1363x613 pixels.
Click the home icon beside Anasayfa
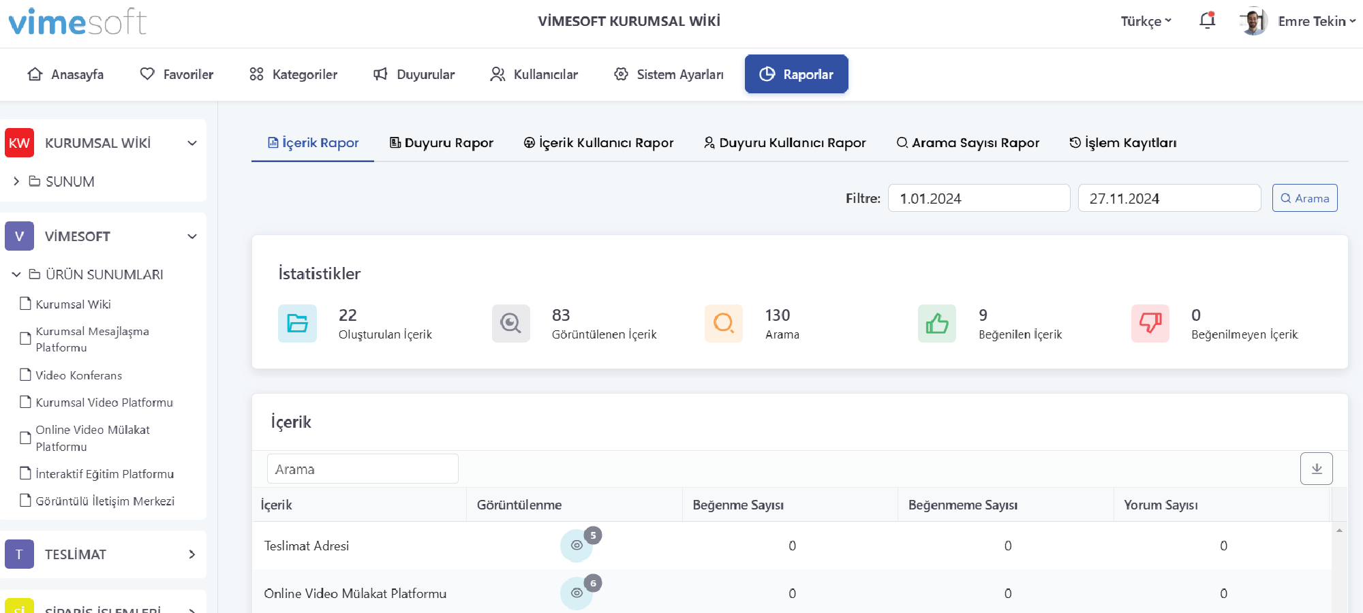[x=35, y=74]
